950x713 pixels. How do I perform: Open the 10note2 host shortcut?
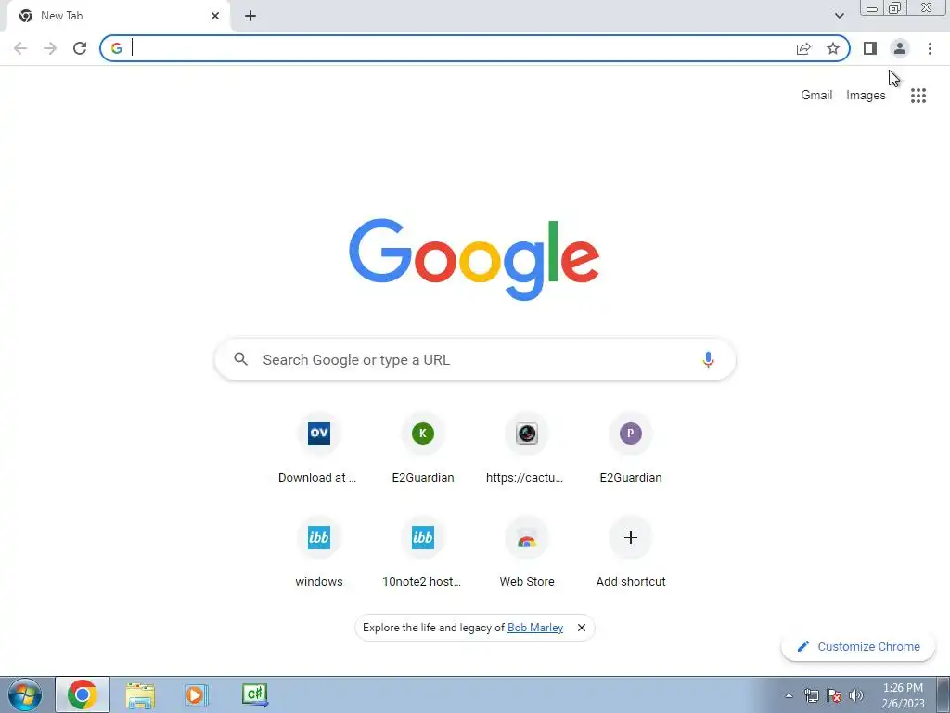[x=423, y=553]
